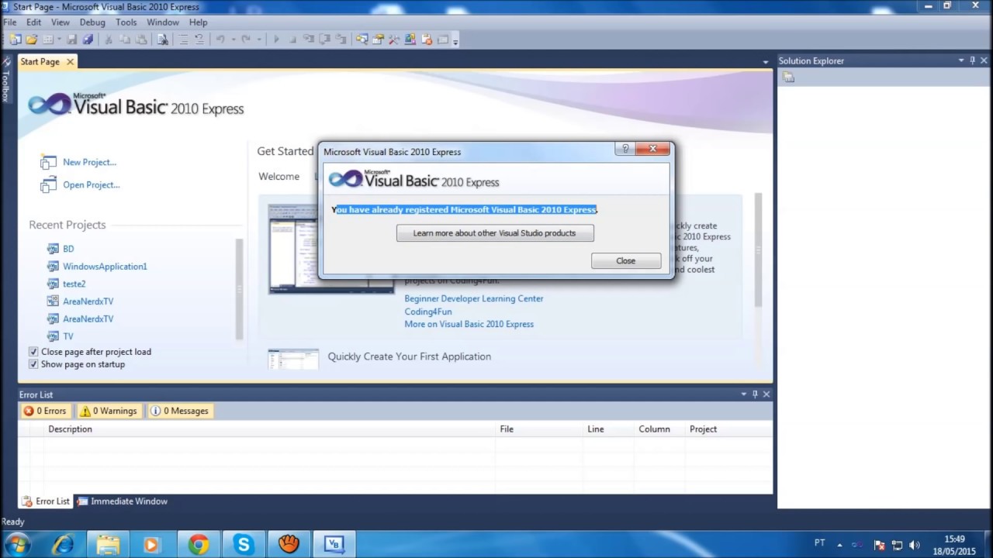Screen dimensions: 993x558
Task: Open the Coding4Fun link
Action: [x=428, y=312]
